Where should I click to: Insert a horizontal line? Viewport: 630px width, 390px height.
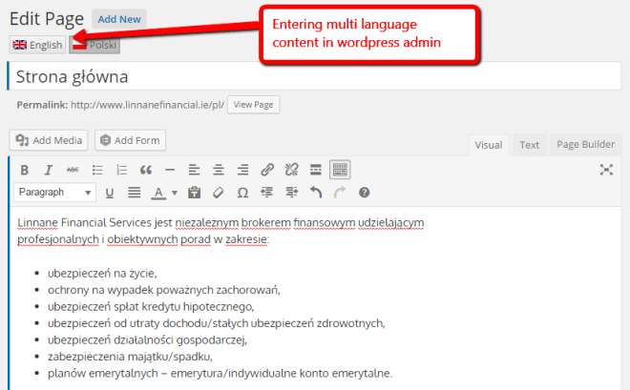(x=170, y=170)
